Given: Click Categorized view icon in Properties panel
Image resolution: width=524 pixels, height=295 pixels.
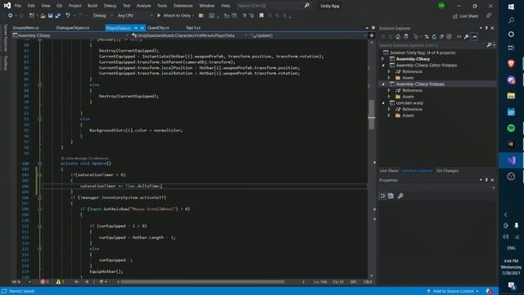Looking at the screenshot, I should (383, 196).
